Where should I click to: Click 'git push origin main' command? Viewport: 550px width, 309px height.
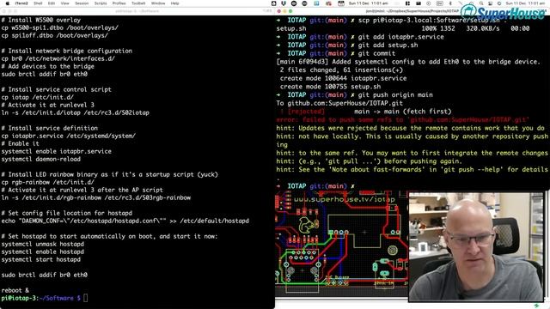395,95
